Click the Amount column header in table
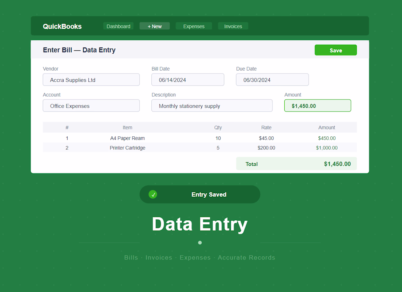 pyautogui.click(x=327, y=128)
